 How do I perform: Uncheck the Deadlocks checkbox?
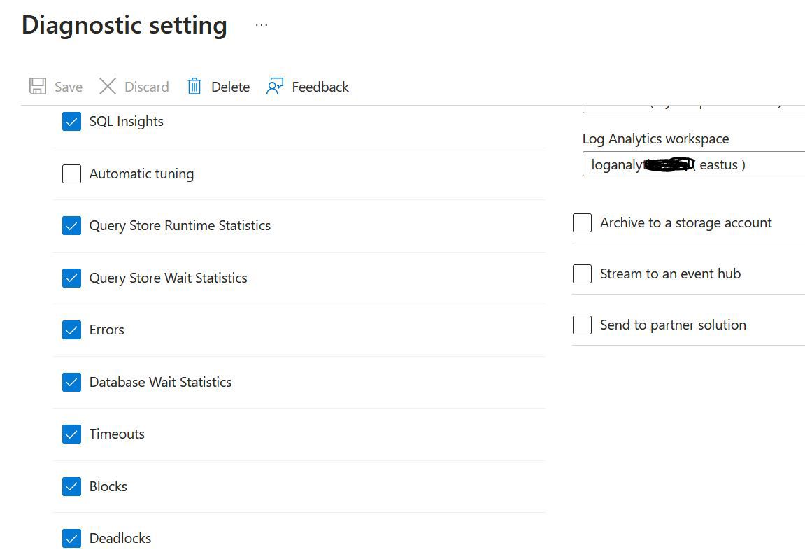[71, 538]
